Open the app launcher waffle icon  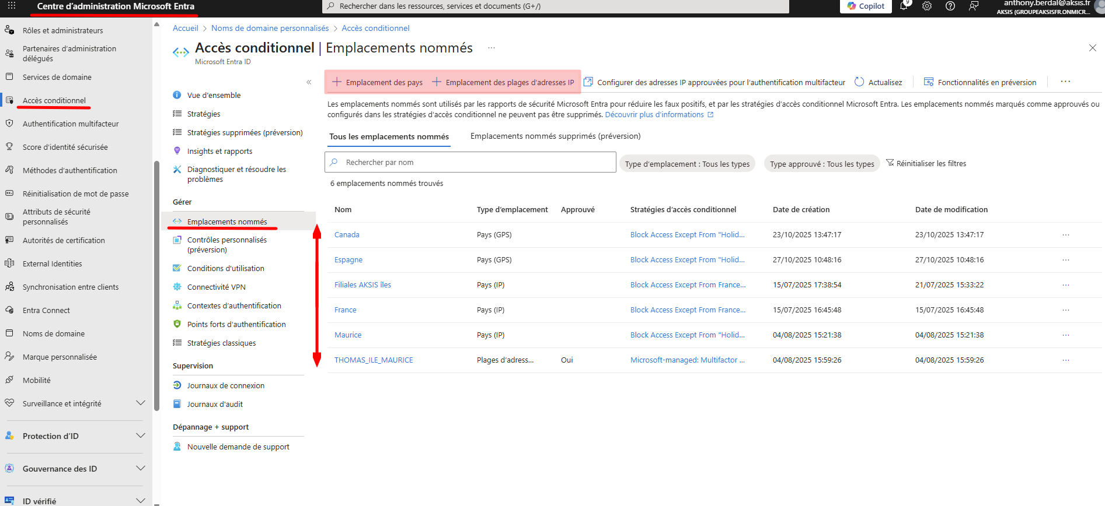[x=12, y=5]
